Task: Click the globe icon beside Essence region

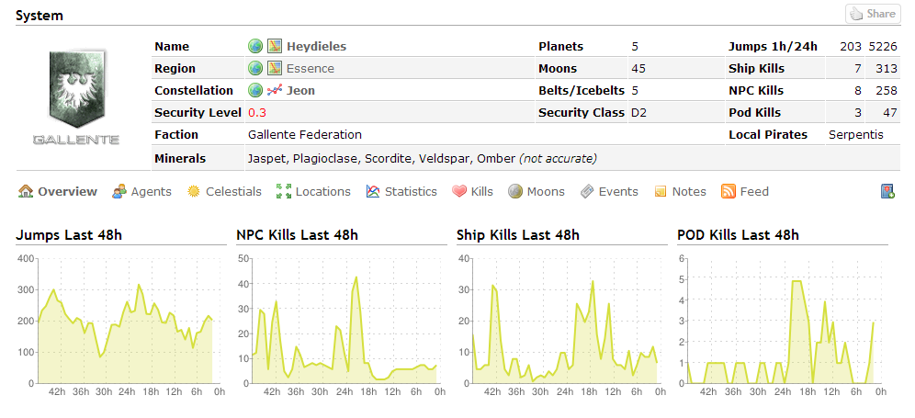Action: (255, 68)
